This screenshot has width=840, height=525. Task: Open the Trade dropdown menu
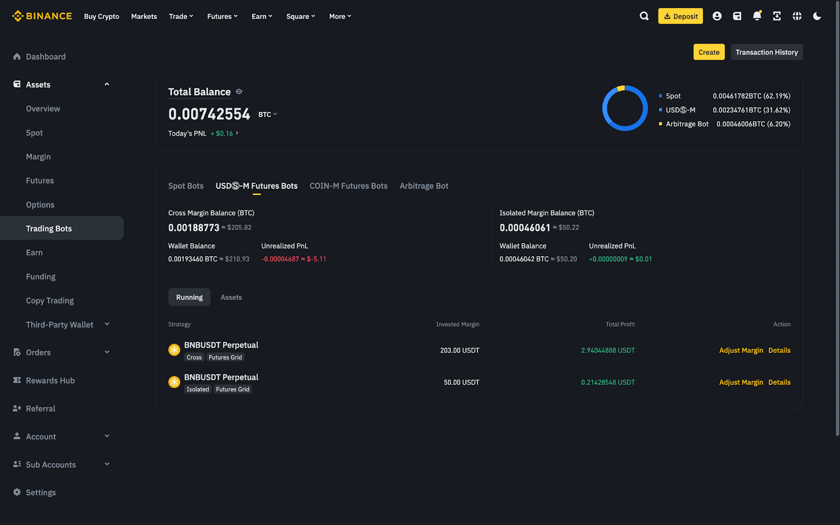(181, 16)
